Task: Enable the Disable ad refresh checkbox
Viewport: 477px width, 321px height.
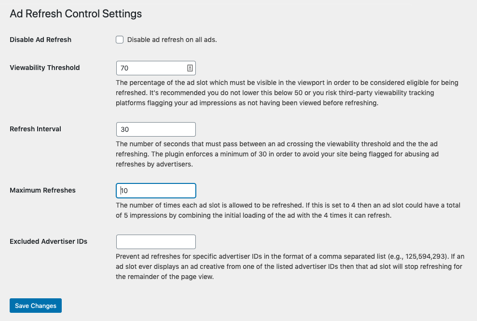Action: coord(120,40)
